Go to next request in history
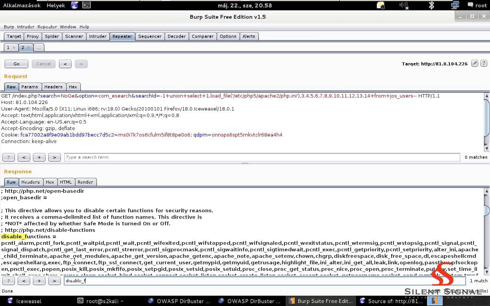This screenshot has width=490, height=306. (x=81, y=64)
